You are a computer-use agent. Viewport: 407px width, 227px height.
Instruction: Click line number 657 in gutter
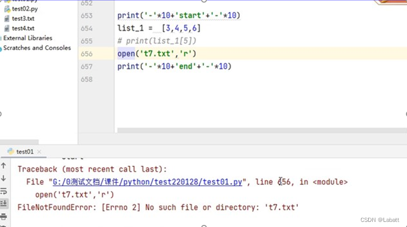(86, 66)
